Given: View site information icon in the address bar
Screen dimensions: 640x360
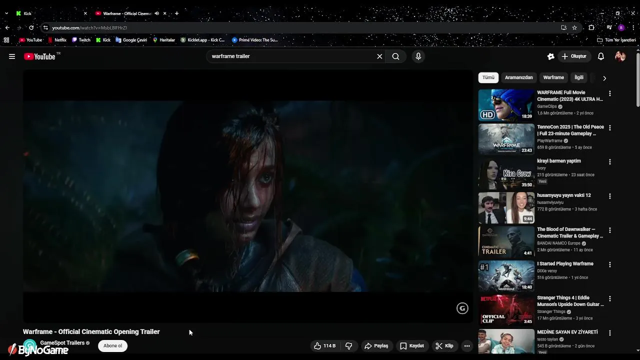Looking at the screenshot, I should (45, 27).
